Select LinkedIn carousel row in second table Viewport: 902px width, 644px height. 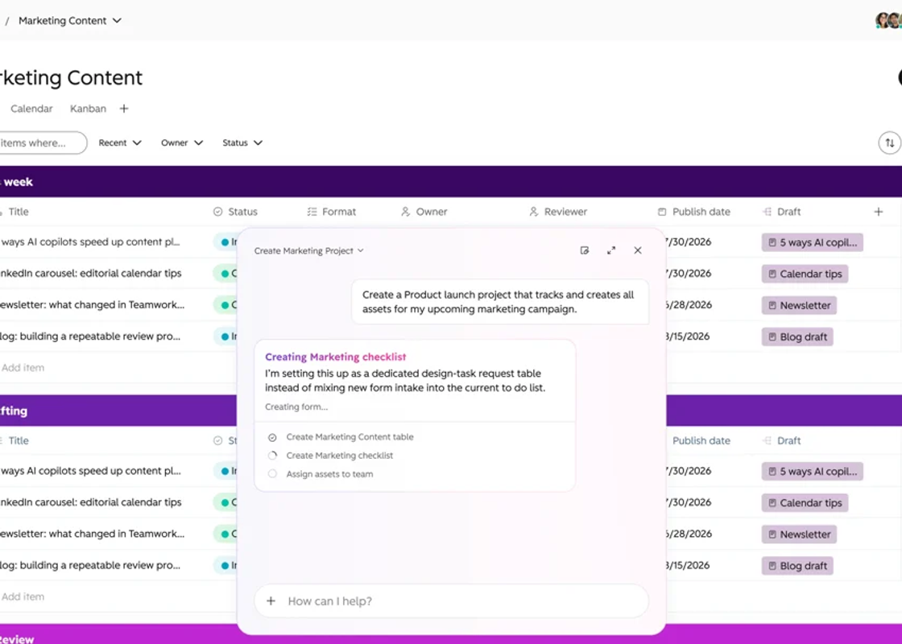coord(91,502)
